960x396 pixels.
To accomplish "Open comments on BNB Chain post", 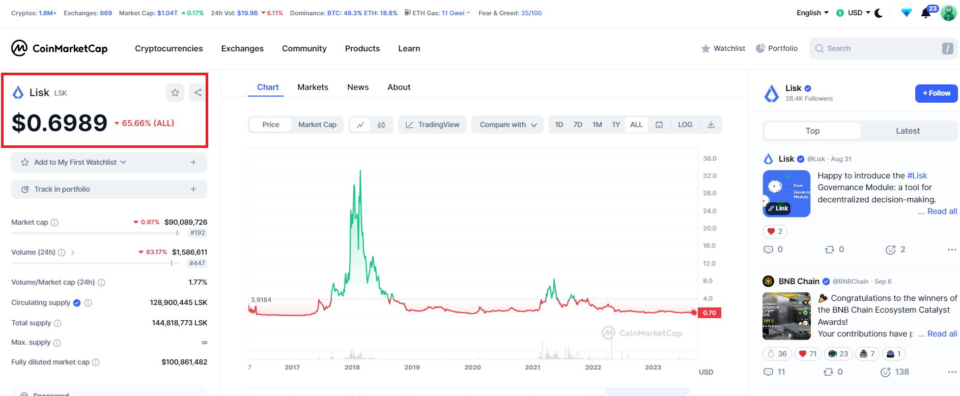I will click(x=774, y=372).
